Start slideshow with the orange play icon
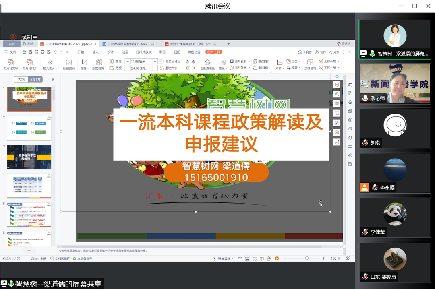 [277, 258]
